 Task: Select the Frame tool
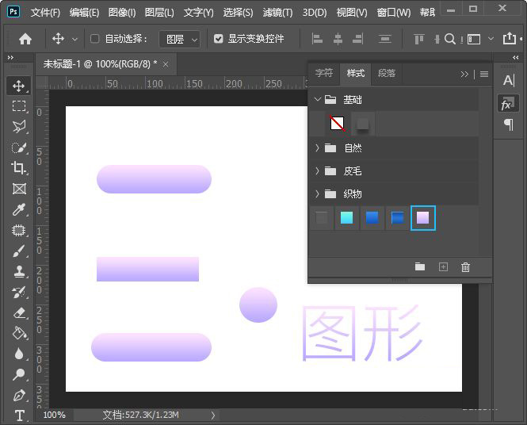(19, 189)
